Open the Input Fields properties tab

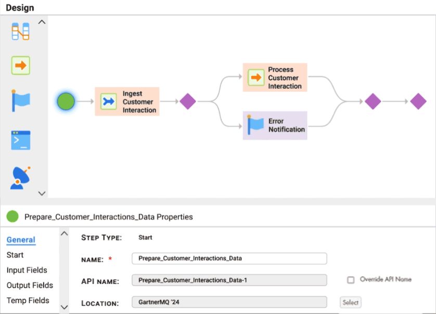[x=27, y=270]
